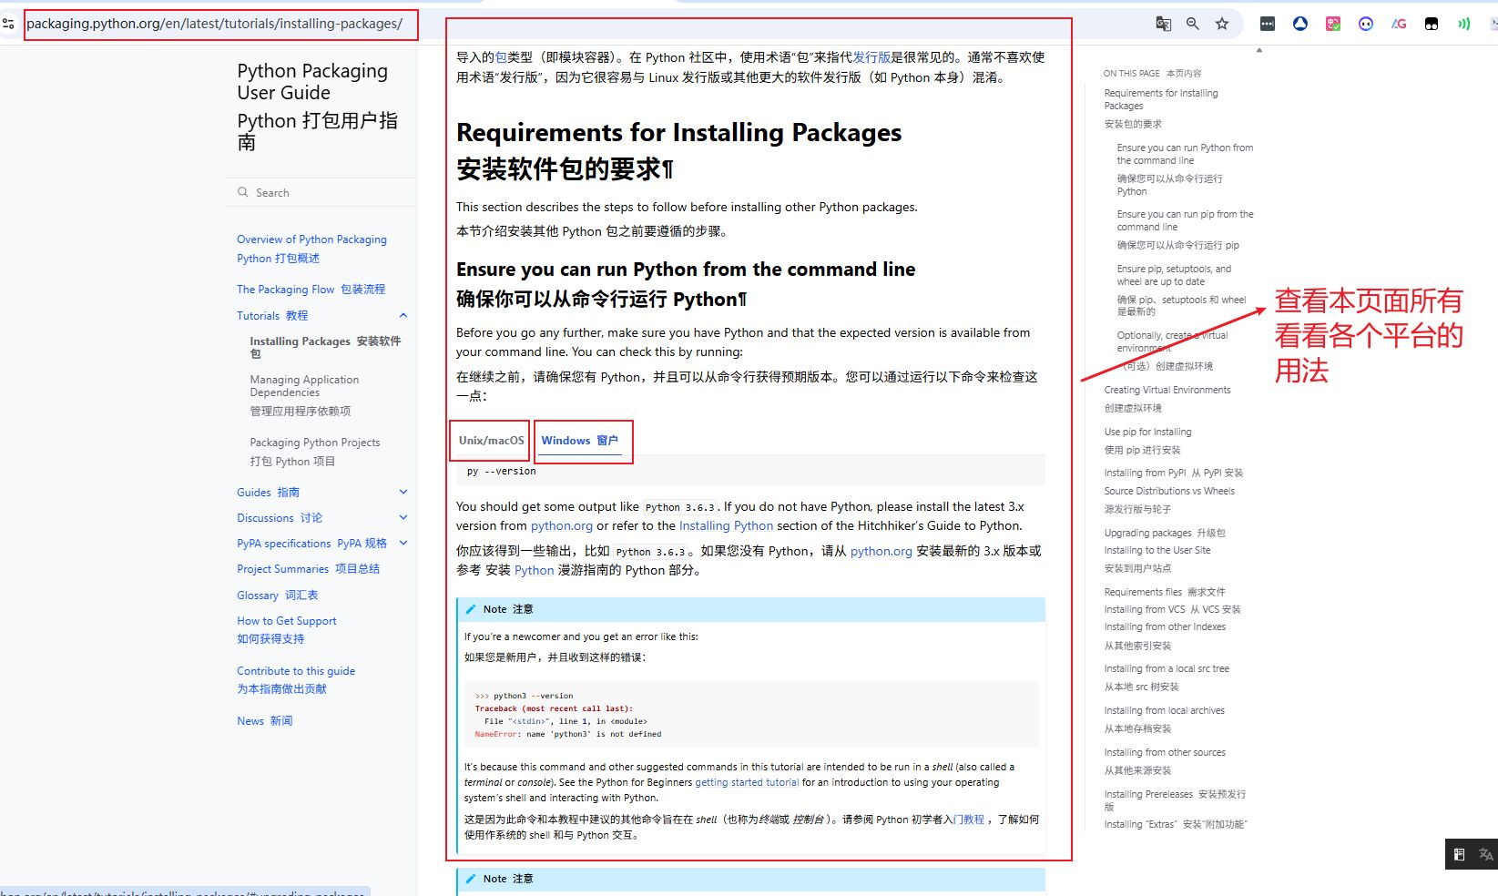Click the purple round-face extension icon
The width and height of the screenshot is (1498, 896).
tap(1365, 24)
